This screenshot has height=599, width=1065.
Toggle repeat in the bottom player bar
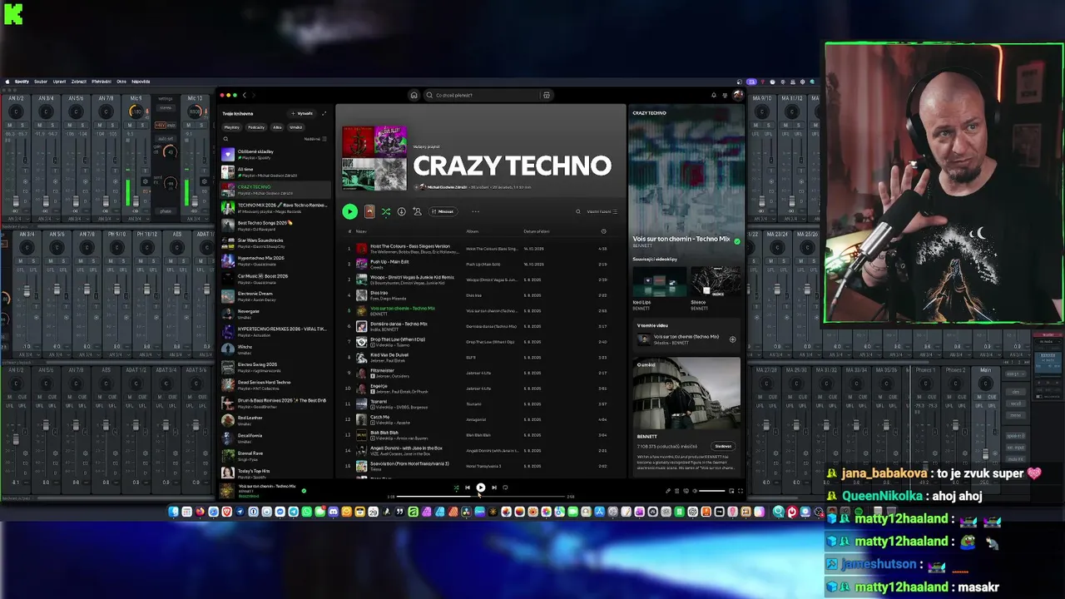(x=505, y=488)
